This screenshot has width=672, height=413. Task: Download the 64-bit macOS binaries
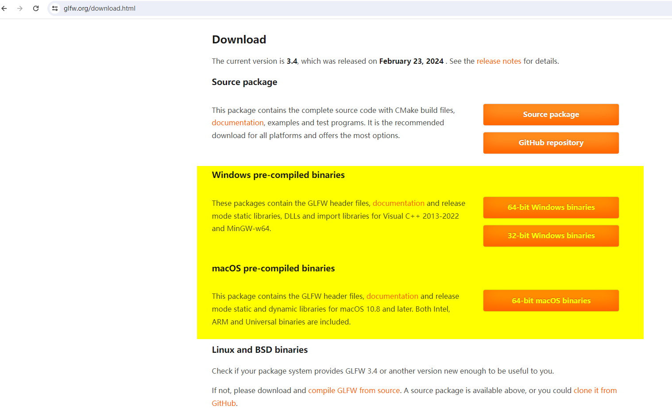point(551,301)
